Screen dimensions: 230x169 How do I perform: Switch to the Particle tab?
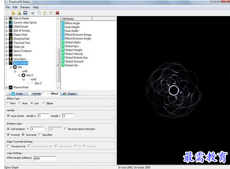(x=35, y=94)
